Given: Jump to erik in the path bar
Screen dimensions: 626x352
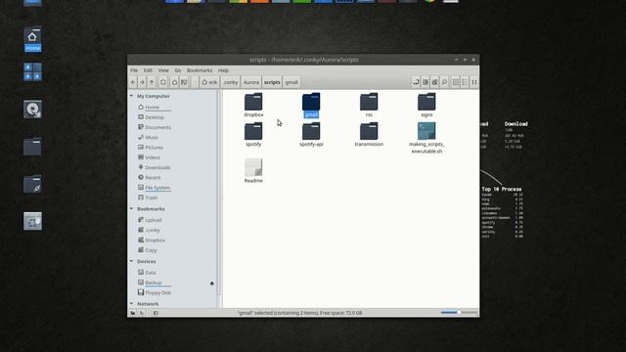Looking at the screenshot, I should tap(209, 82).
